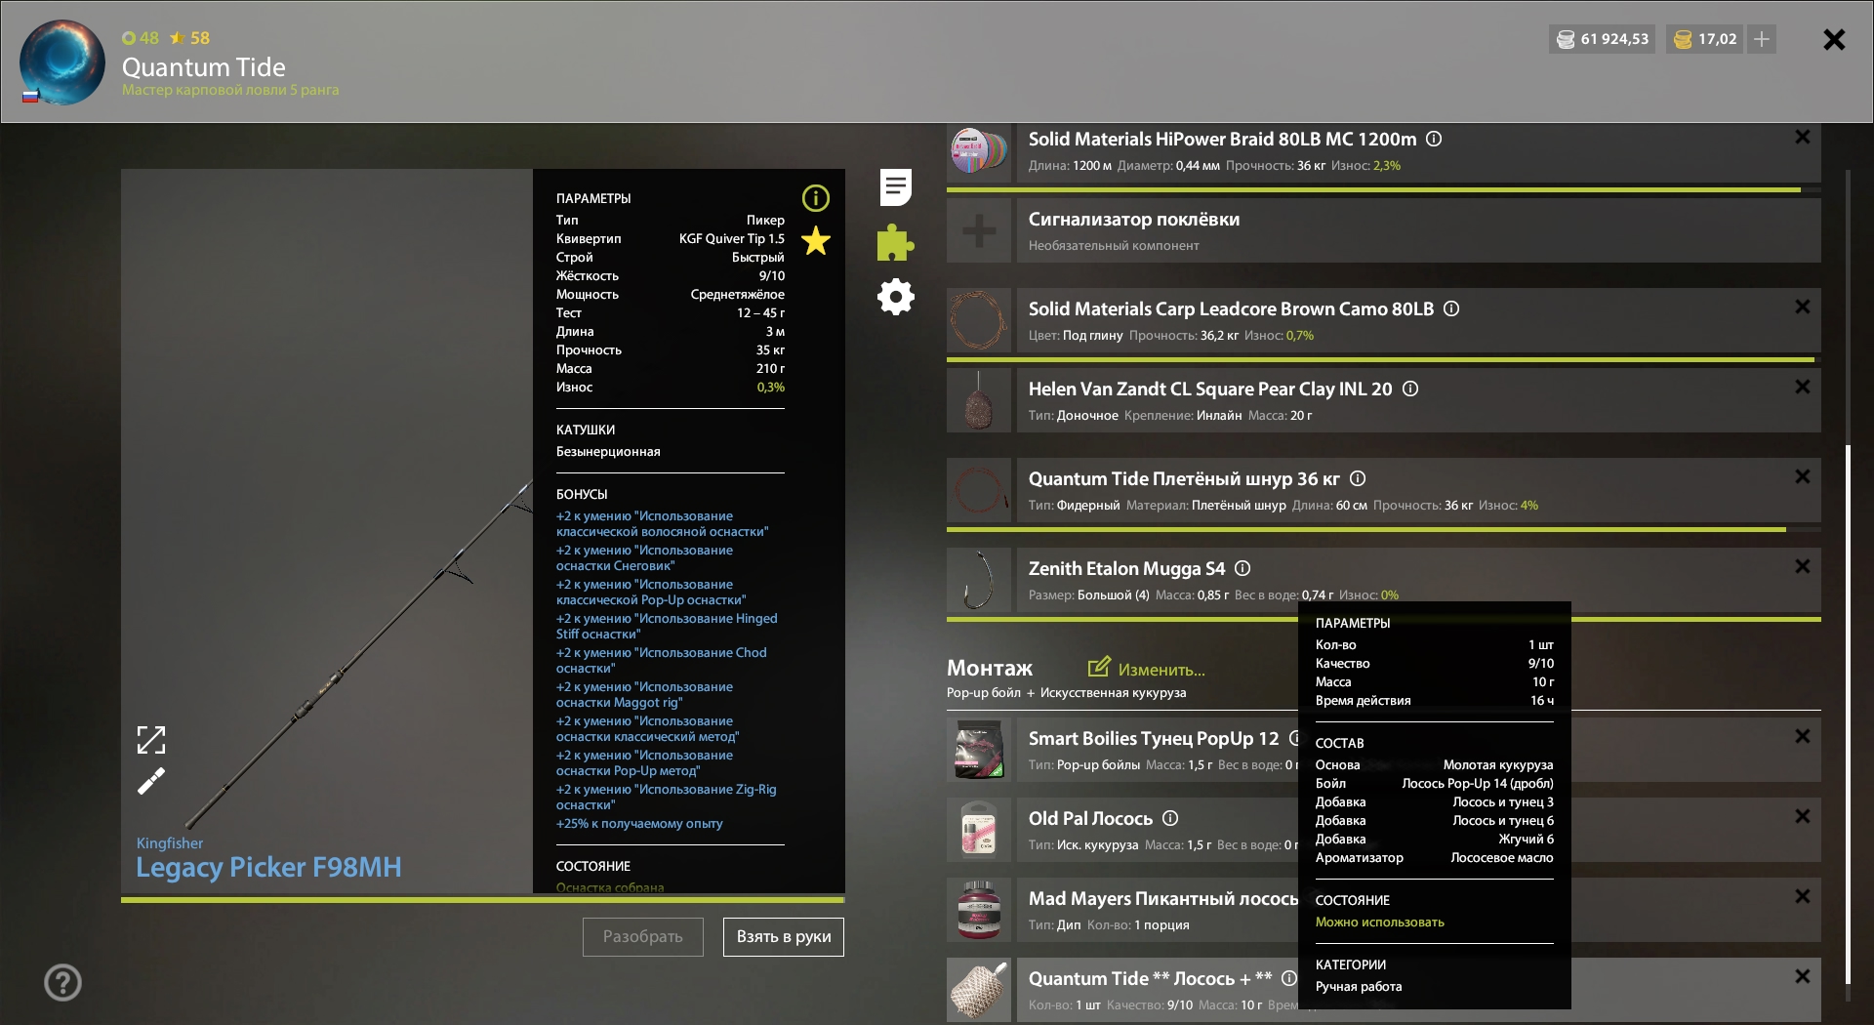
Task: Open the Mad Mayers dip jar thumbnail
Action: point(979,910)
